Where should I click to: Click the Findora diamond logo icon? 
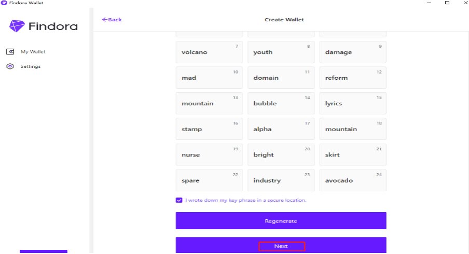17,26
